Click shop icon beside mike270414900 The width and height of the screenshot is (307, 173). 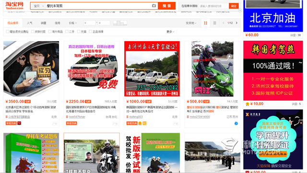(188, 117)
